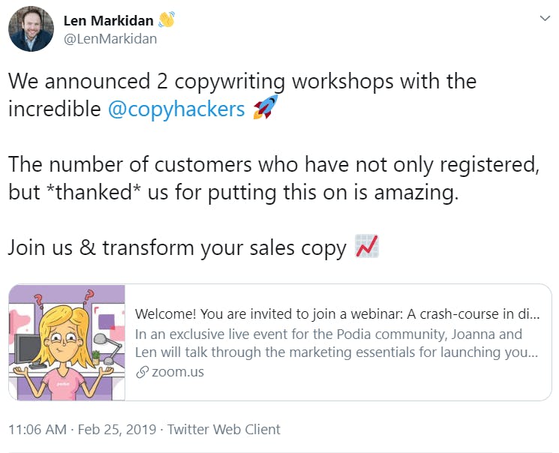Click Len Markidan's profile photo

[31, 28]
